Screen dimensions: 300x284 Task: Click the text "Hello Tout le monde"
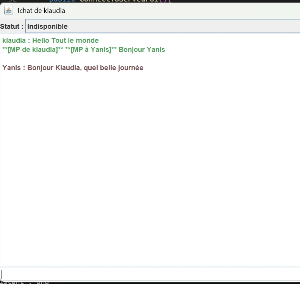click(65, 41)
